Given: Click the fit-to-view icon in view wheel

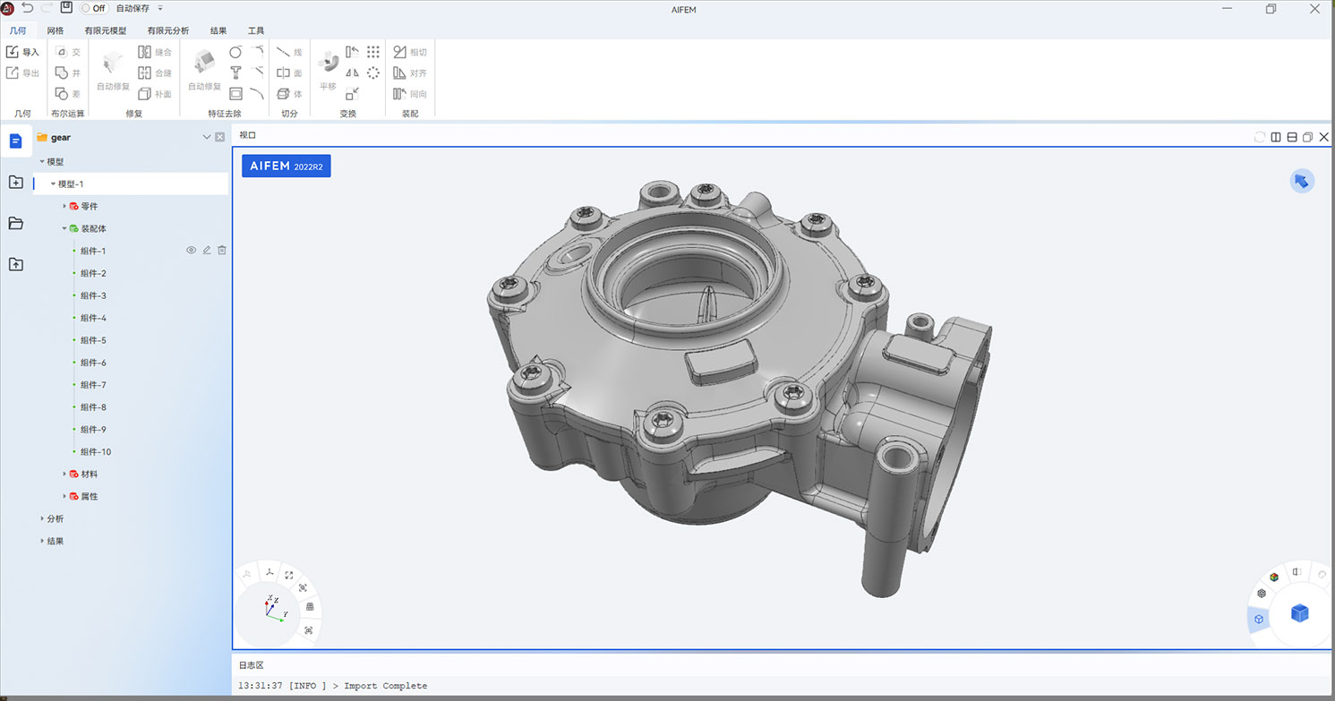Looking at the screenshot, I should [x=289, y=575].
